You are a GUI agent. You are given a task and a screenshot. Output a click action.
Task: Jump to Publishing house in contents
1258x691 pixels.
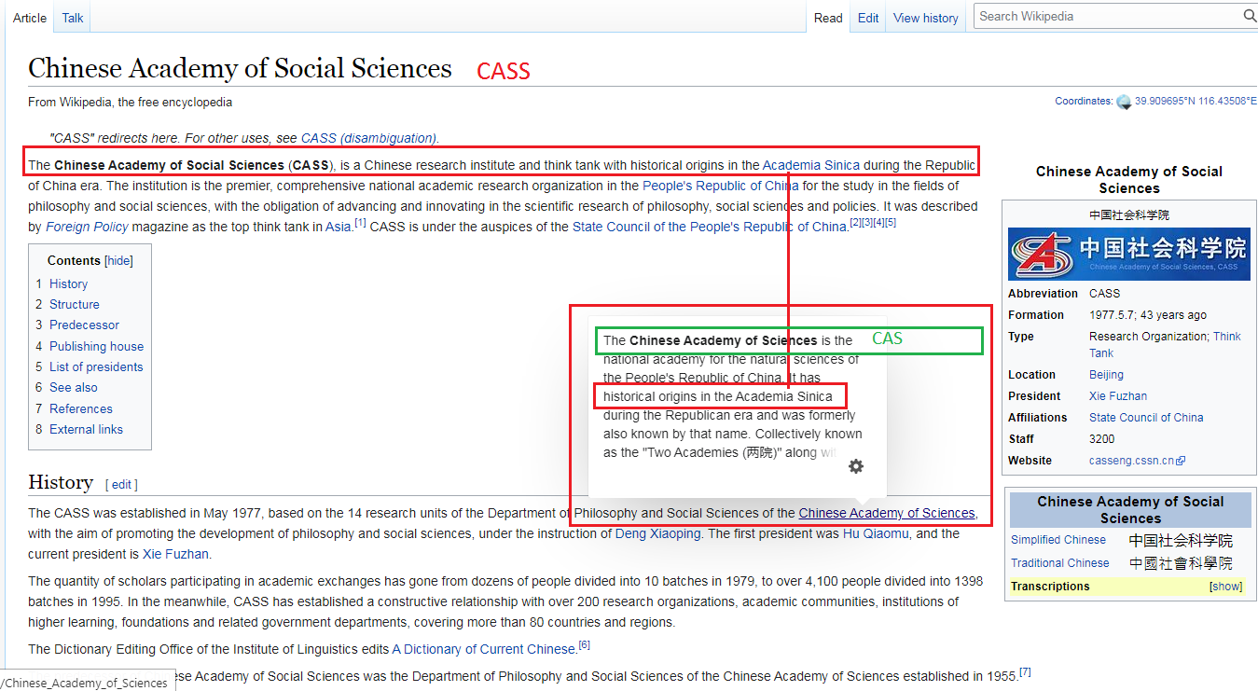tap(96, 346)
